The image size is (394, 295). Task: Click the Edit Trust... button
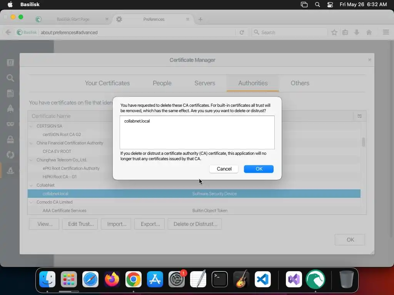pos(80,224)
